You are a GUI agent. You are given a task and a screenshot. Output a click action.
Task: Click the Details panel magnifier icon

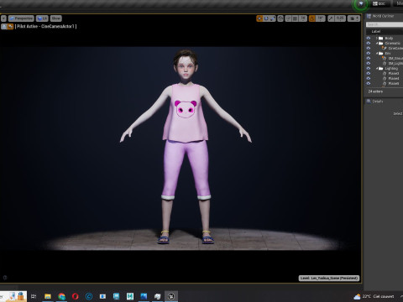tap(369, 102)
